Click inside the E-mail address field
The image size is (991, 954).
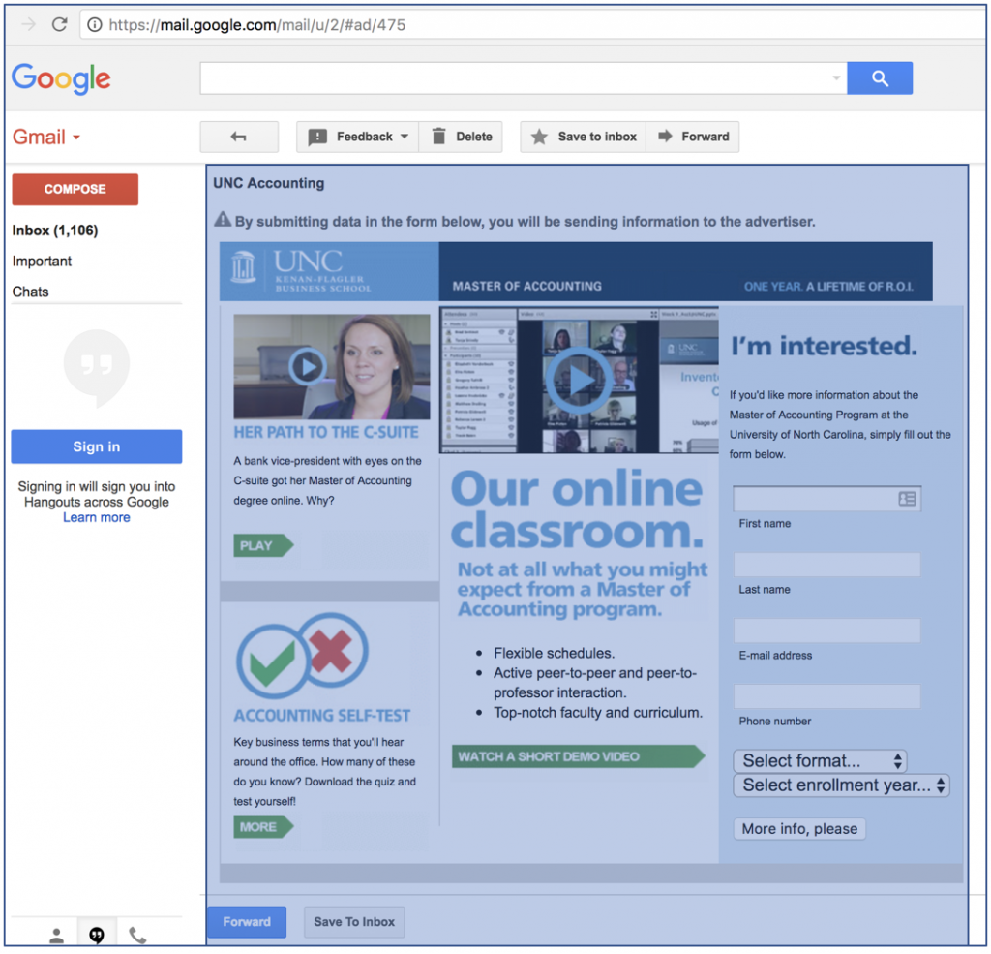827,630
